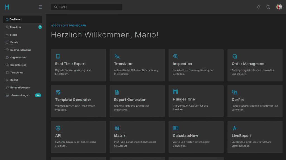Open the Translator card title
Viewport: 286px width, 160px height.
pos(123,64)
